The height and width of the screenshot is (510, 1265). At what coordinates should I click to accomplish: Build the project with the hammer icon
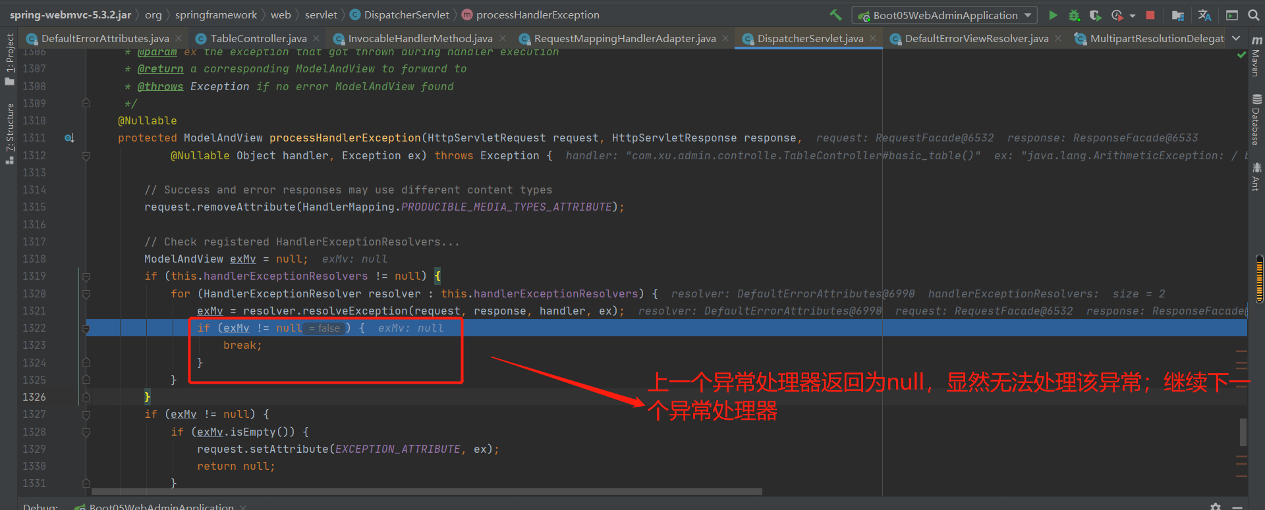(835, 14)
